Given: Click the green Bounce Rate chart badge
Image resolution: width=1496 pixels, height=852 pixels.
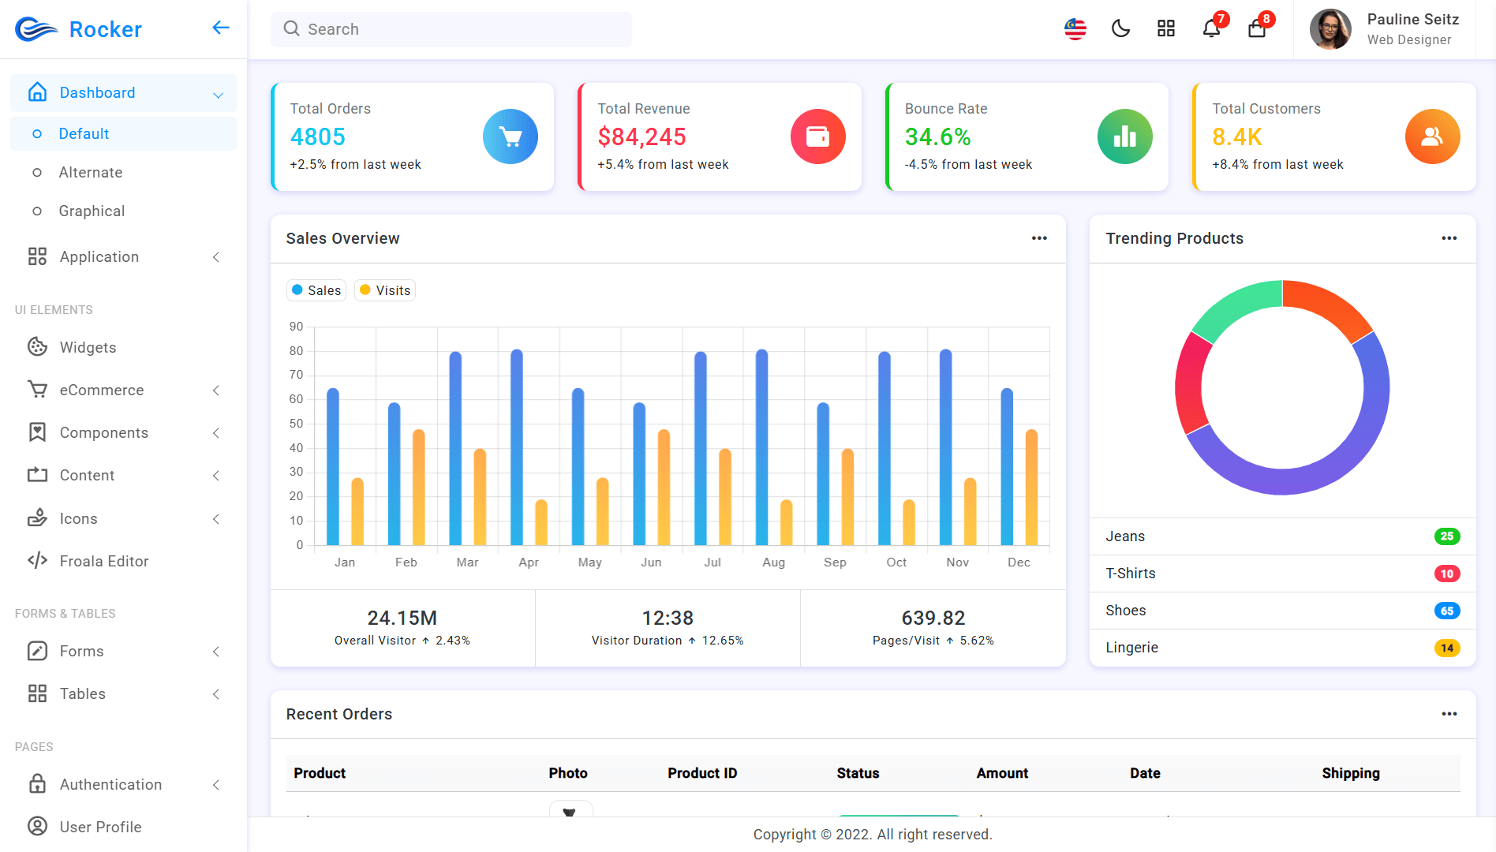Looking at the screenshot, I should point(1124,136).
